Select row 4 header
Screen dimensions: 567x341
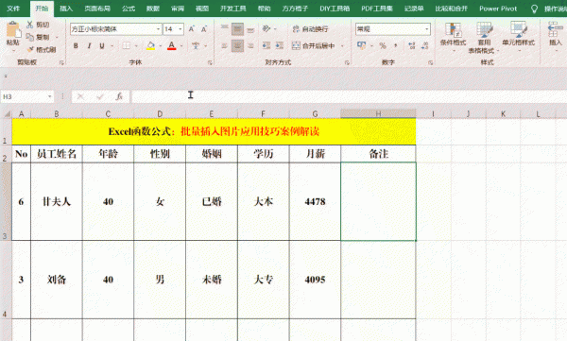tap(6, 280)
